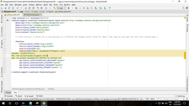Open the File menu

[x=2, y=5]
